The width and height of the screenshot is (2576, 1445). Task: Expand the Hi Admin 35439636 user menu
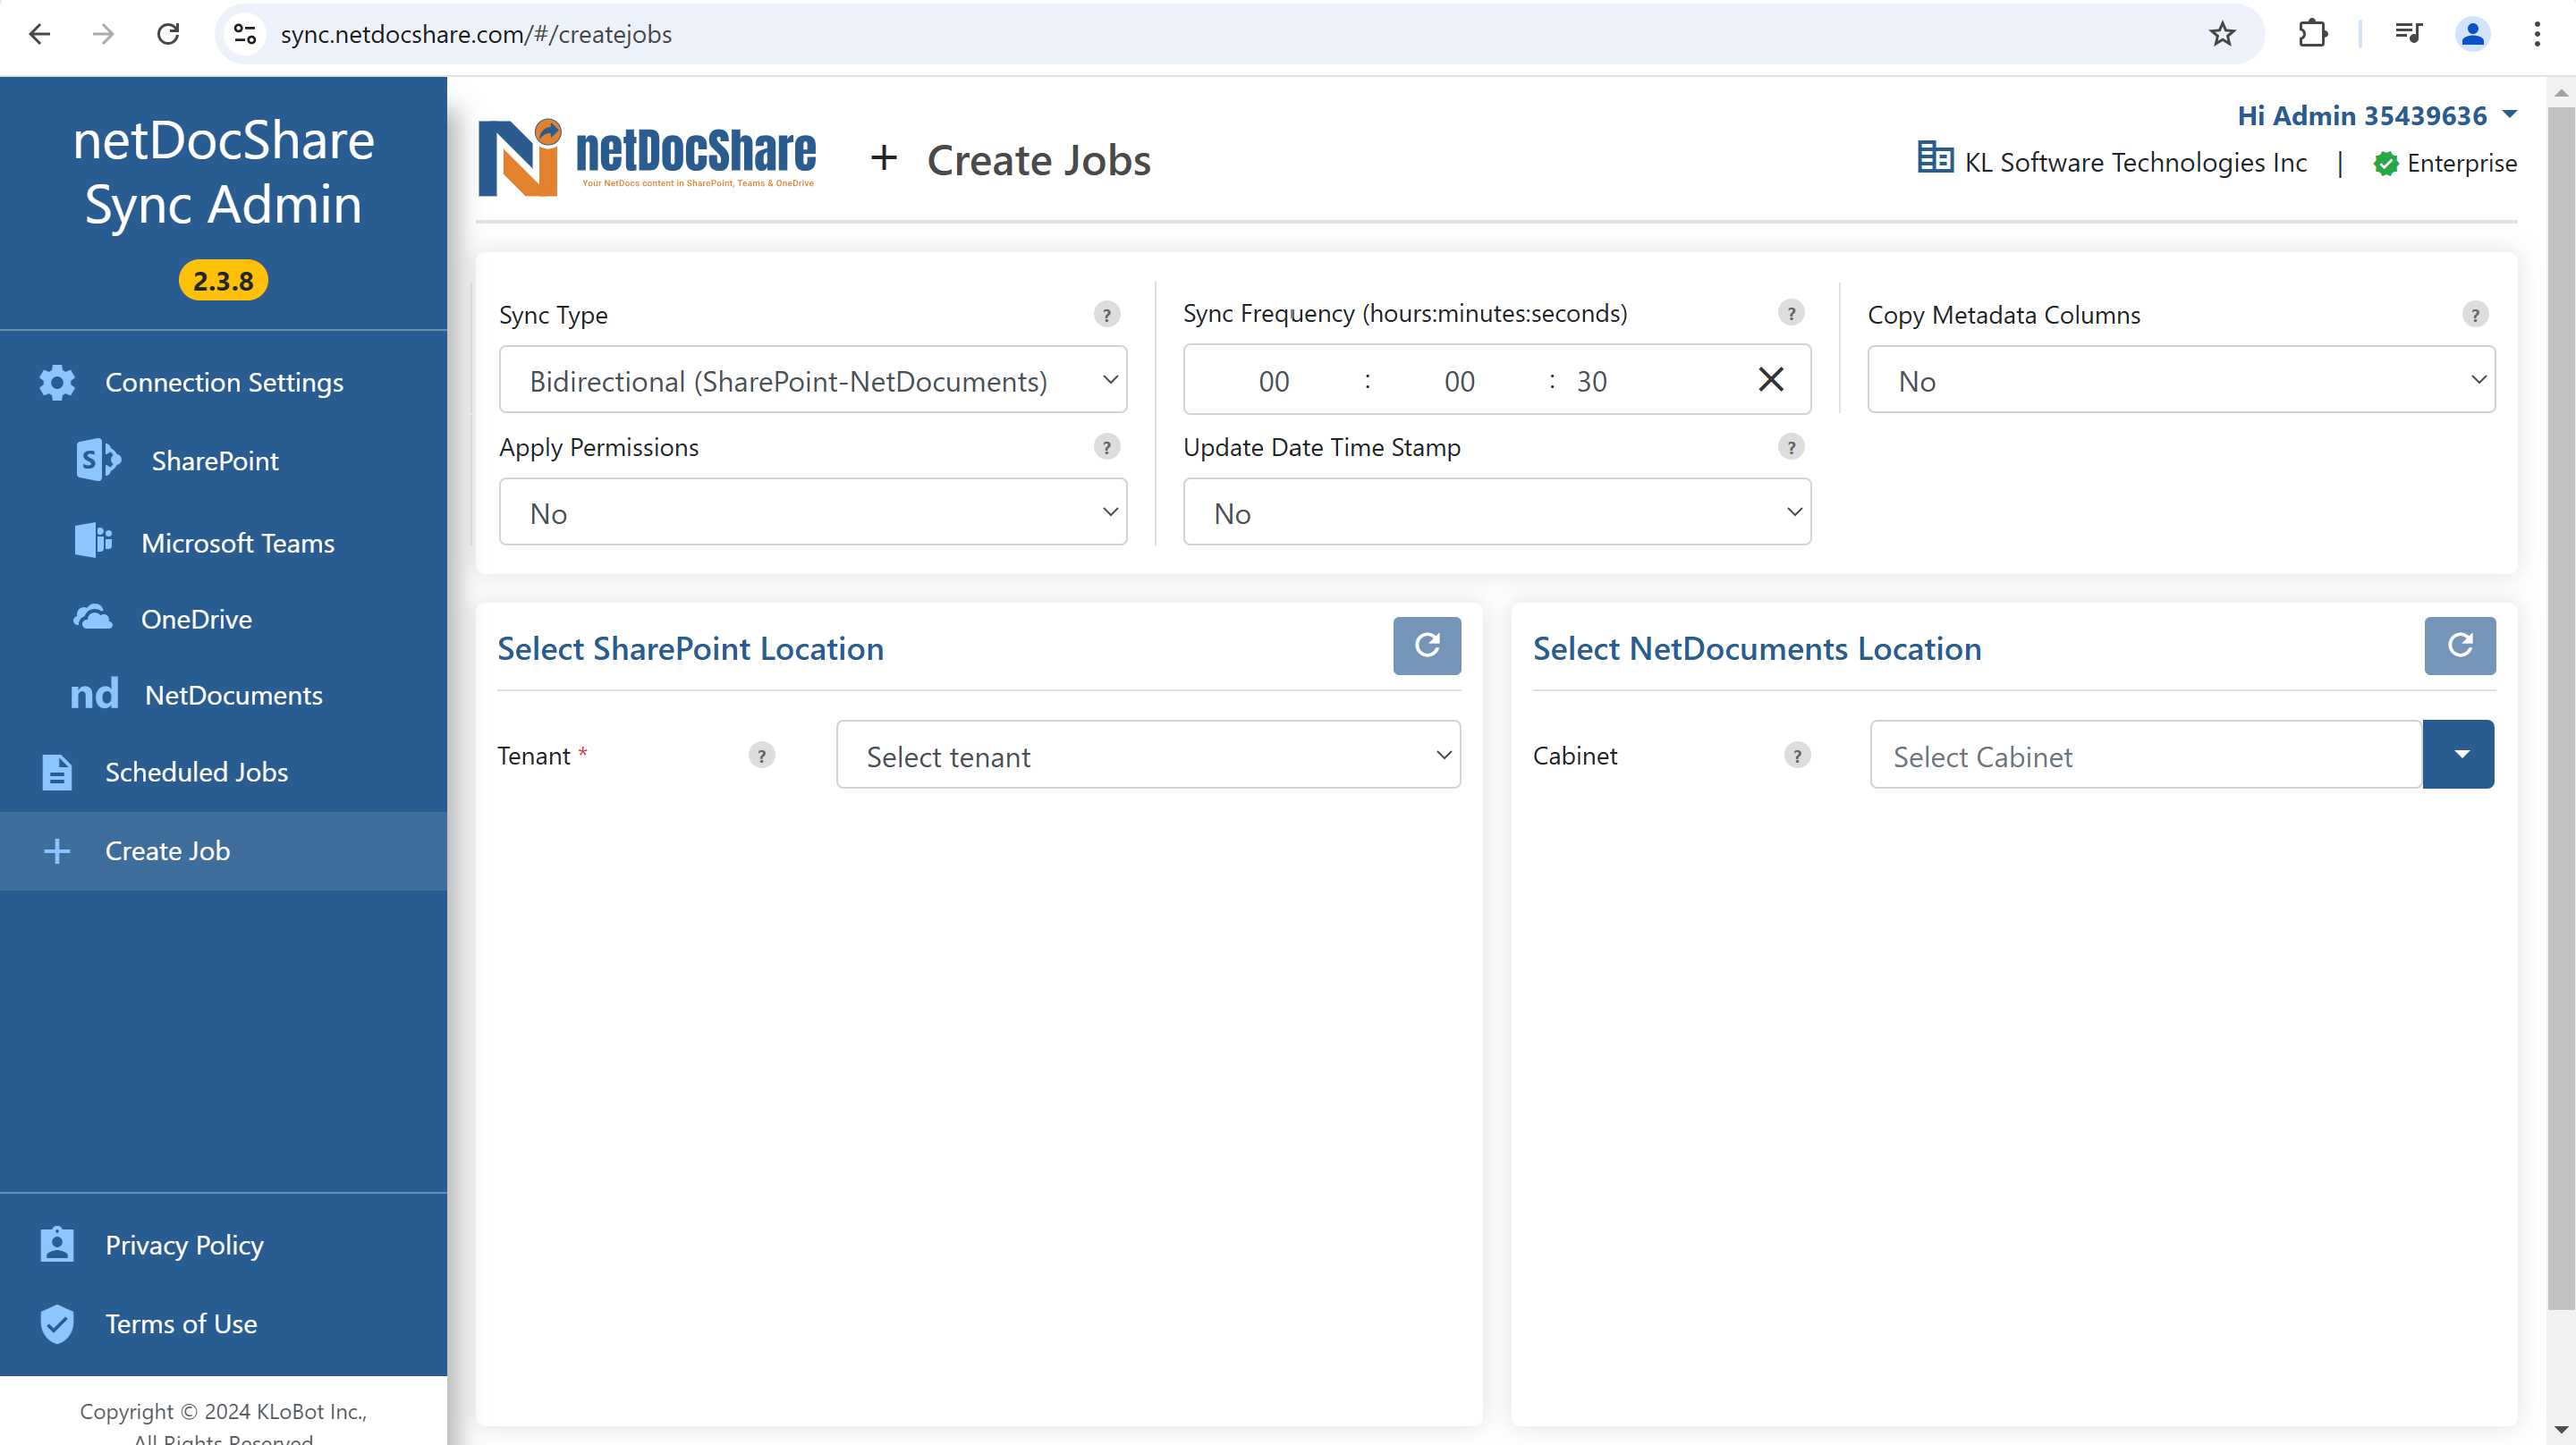pyautogui.click(x=2377, y=116)
